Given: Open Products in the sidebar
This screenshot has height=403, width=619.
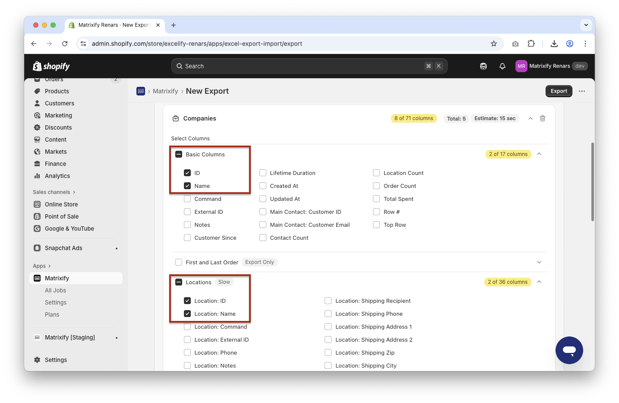Looking at the screenshot, I should [57, 91].
